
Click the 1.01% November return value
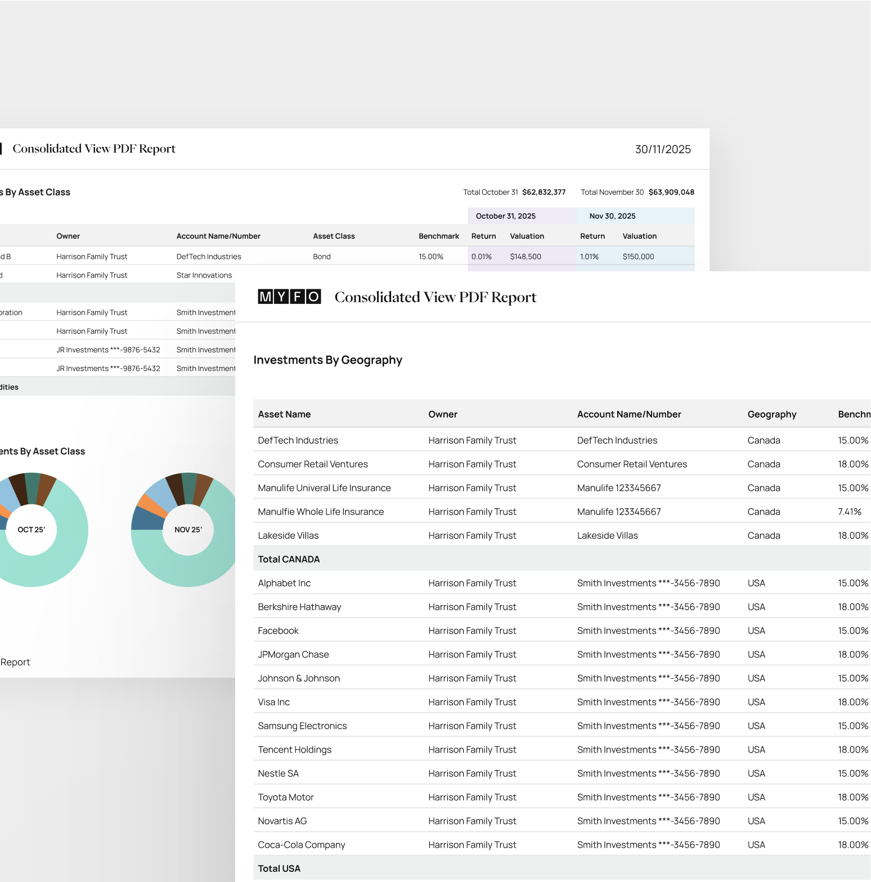click(589, 257)
